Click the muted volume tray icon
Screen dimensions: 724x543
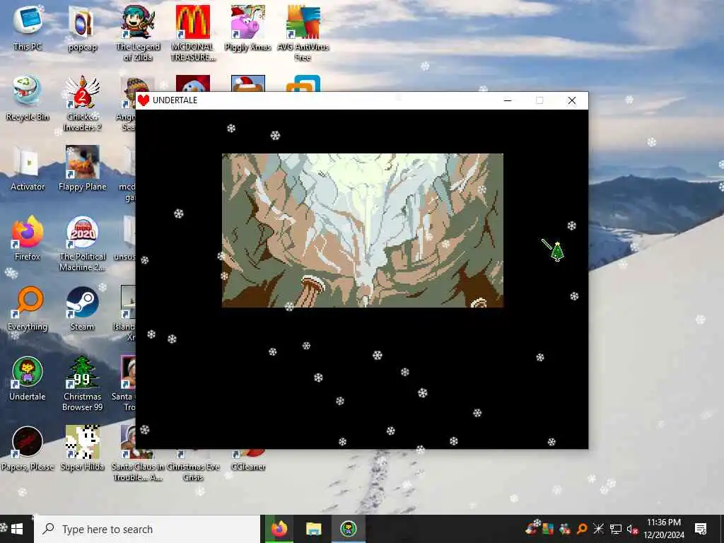point(632,529)
